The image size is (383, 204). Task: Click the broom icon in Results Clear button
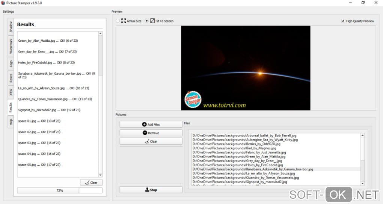87,183
